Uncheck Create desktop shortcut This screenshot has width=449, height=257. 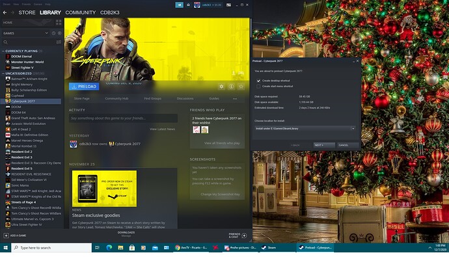tap(258, 81)
